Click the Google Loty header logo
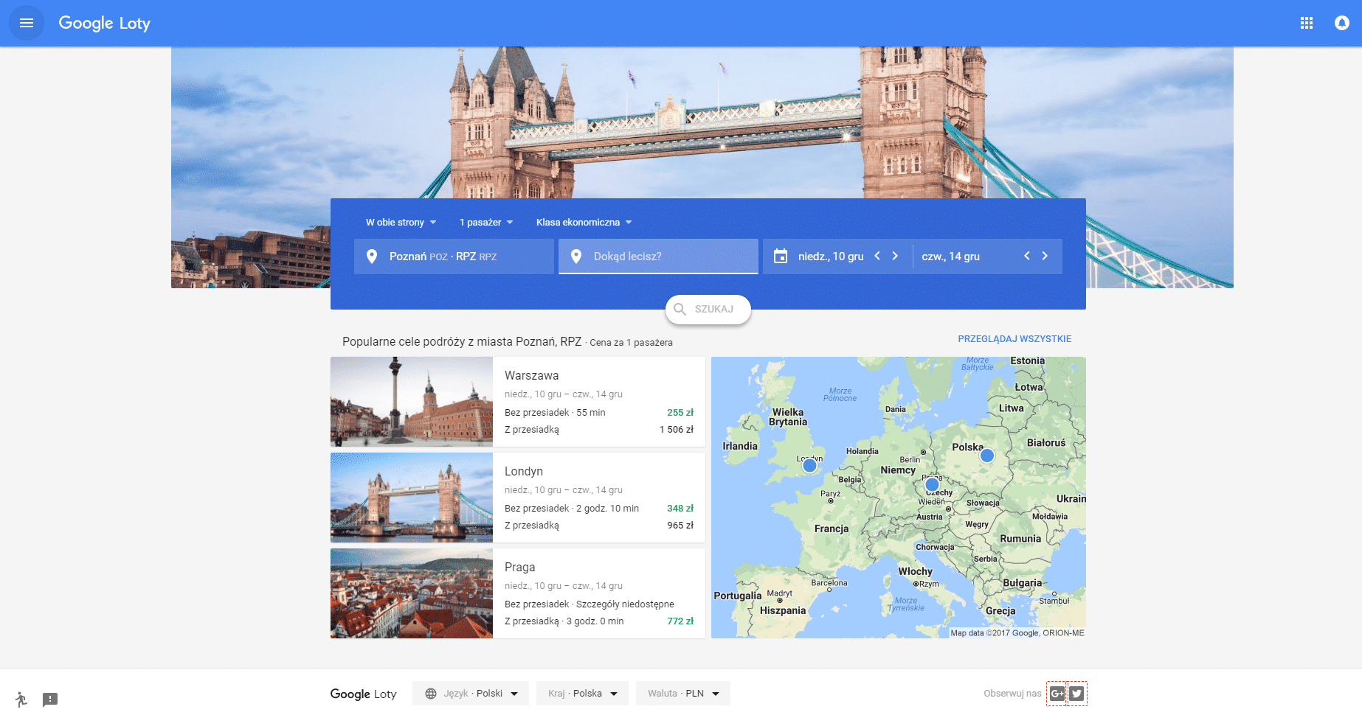The image size is (1362, 715). click(x=104, y=23)
